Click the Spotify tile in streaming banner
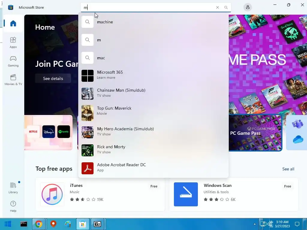 tap(64, 132)
